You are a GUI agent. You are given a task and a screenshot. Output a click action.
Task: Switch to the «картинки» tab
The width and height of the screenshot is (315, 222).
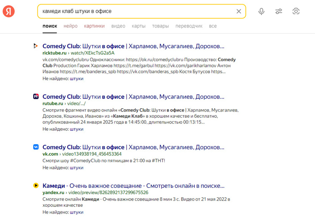94,26
